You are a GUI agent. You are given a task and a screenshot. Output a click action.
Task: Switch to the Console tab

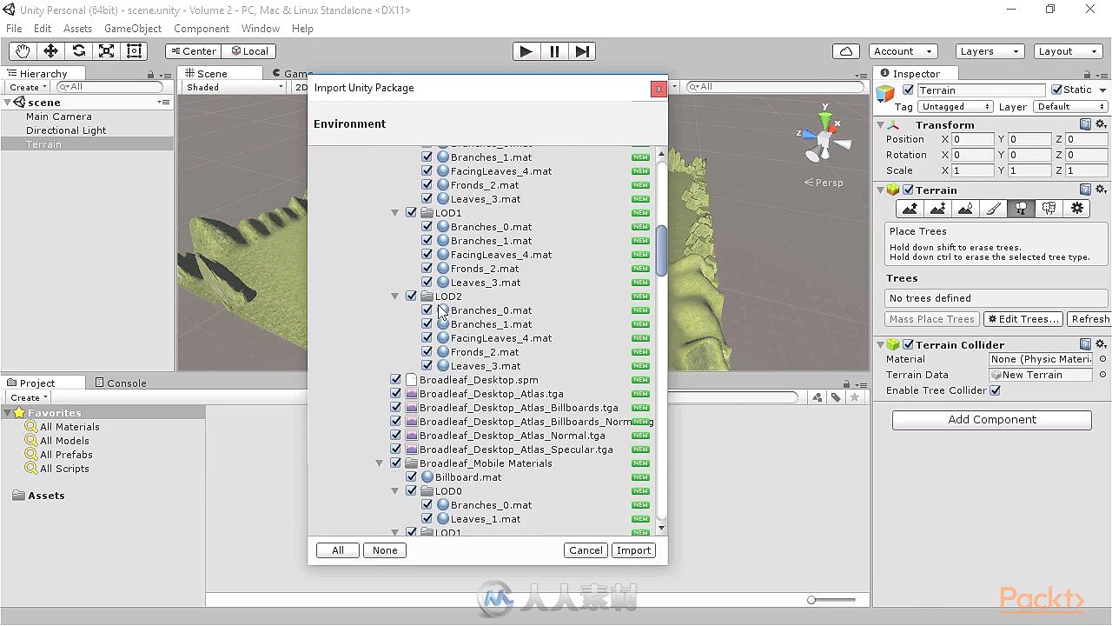pyautogui.click(x=120, y=383)
